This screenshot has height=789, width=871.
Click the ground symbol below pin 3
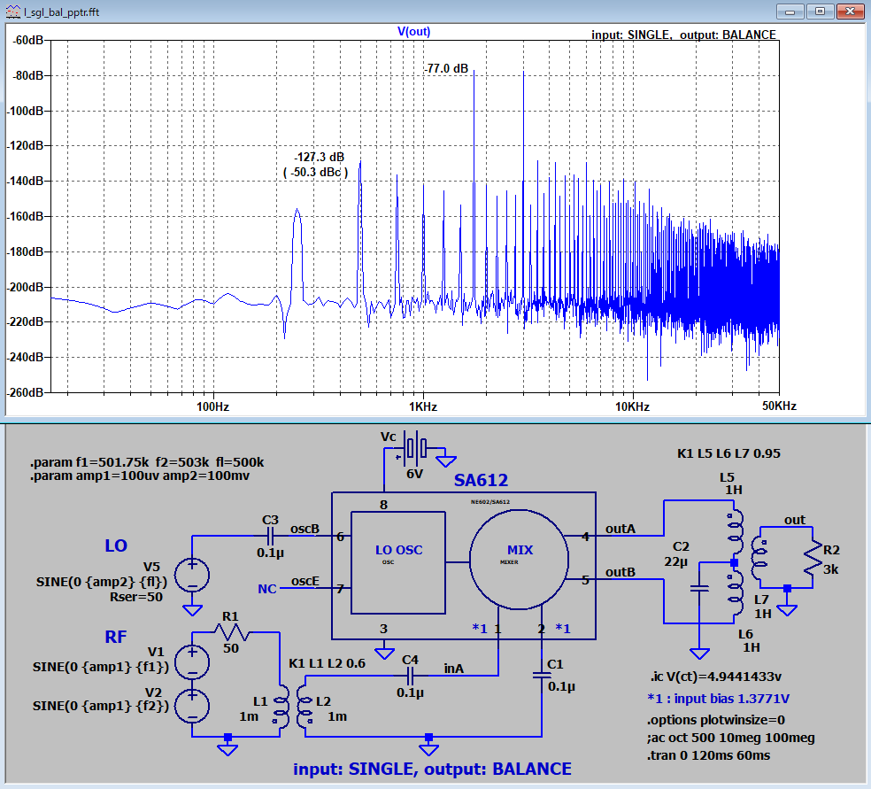pyautogui.click(x=384, y=653)
